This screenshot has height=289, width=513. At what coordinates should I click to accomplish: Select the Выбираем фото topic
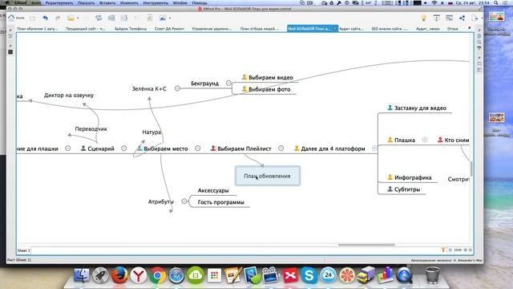pyautogui.click(x=269, y=89)
